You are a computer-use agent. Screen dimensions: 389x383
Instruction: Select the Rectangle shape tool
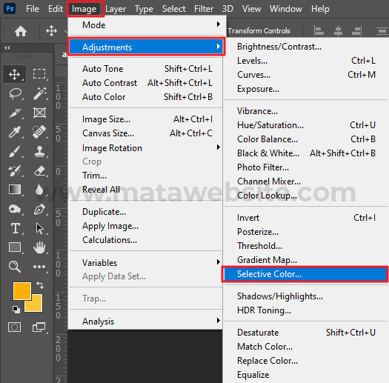click(15, 247)
